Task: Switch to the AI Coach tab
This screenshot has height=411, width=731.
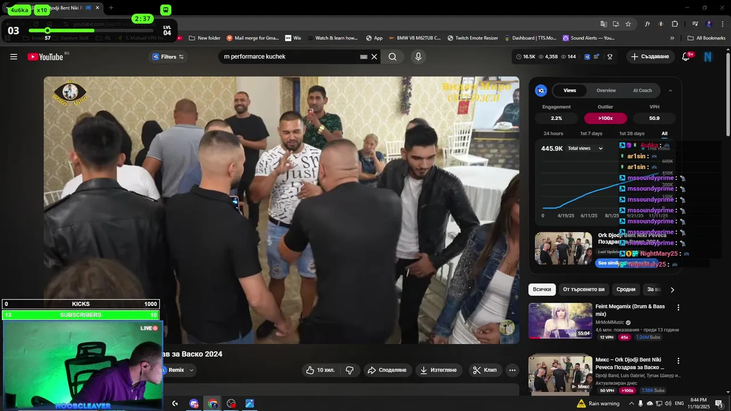Action: [x=642, y=90]
